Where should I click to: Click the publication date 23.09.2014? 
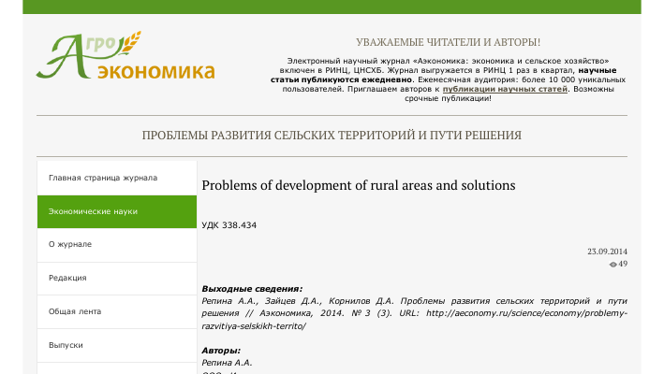(607, 252)
